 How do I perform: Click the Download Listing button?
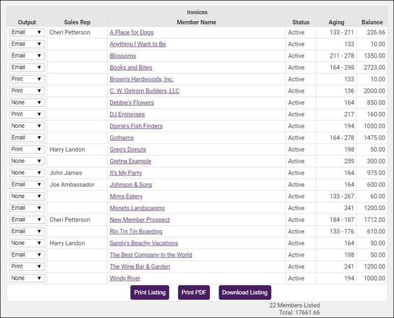(x=245, y=292)
